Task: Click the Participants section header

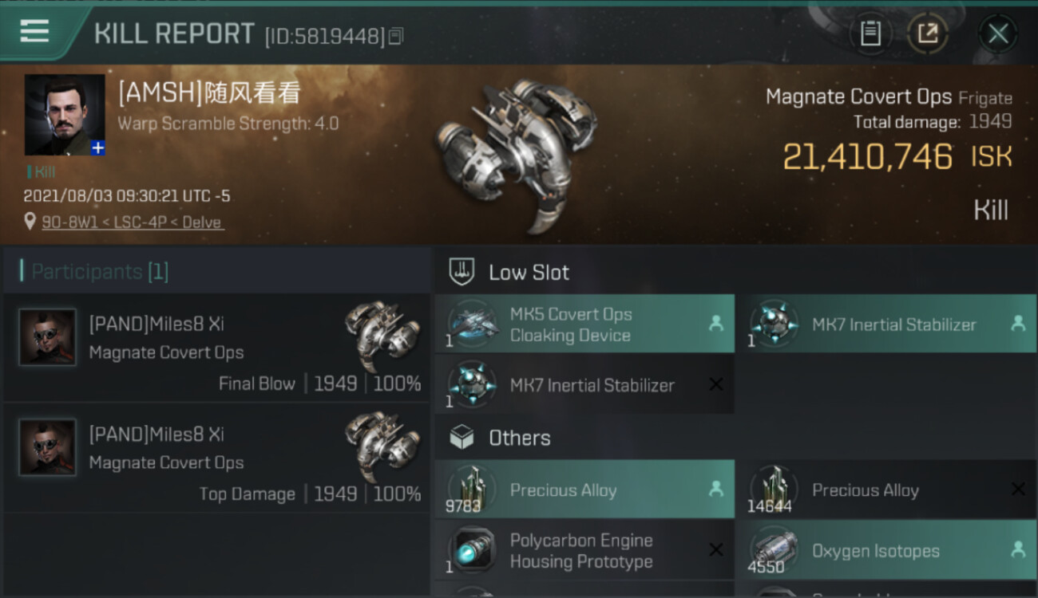Action: [96, 272]
